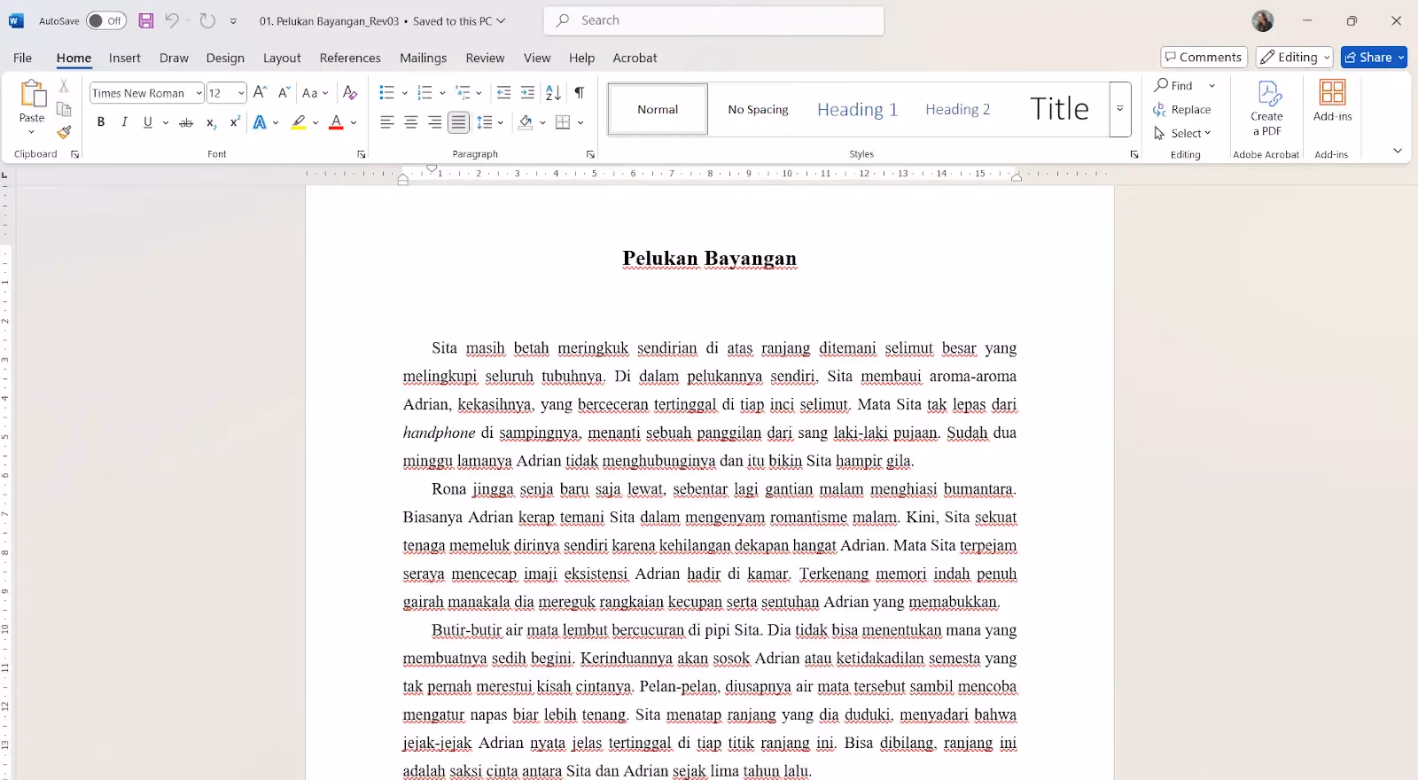This screenshot has height=780, width=1418.
Task: Open the Layout tab
Action: coord(282,58)
